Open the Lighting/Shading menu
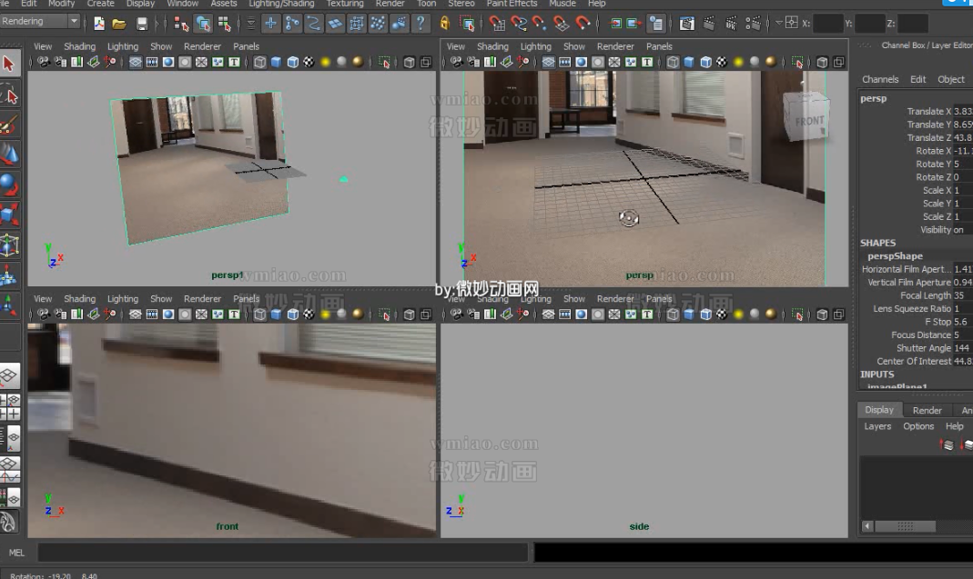 pyautogui.click(x=281, y=4)
